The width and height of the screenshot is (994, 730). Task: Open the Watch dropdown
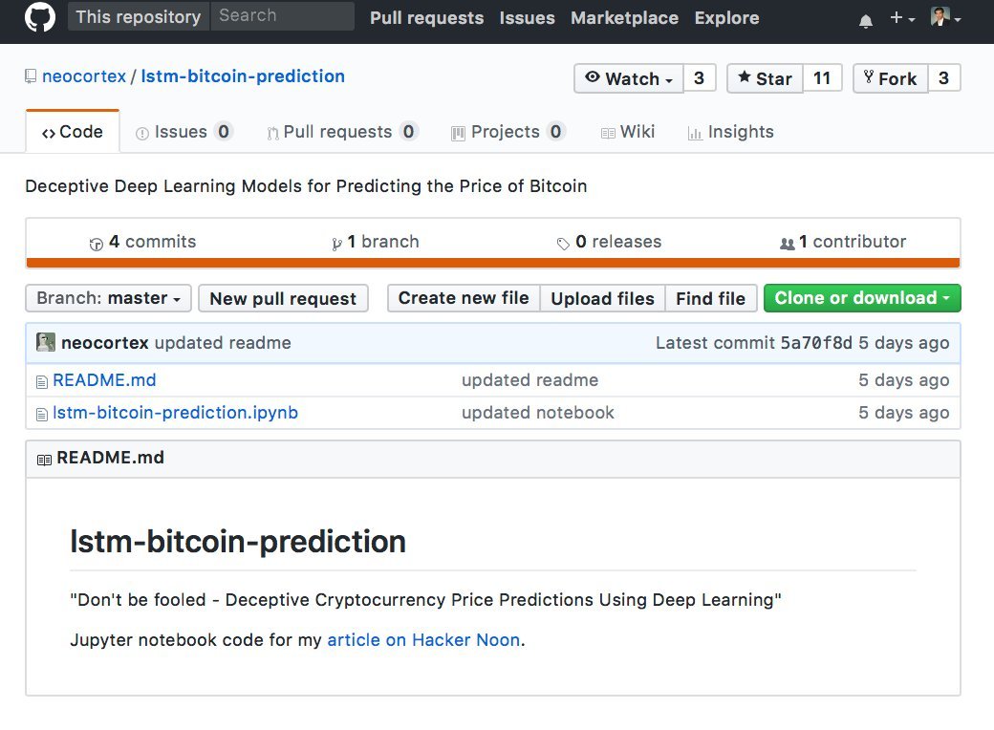pos(628,78)
